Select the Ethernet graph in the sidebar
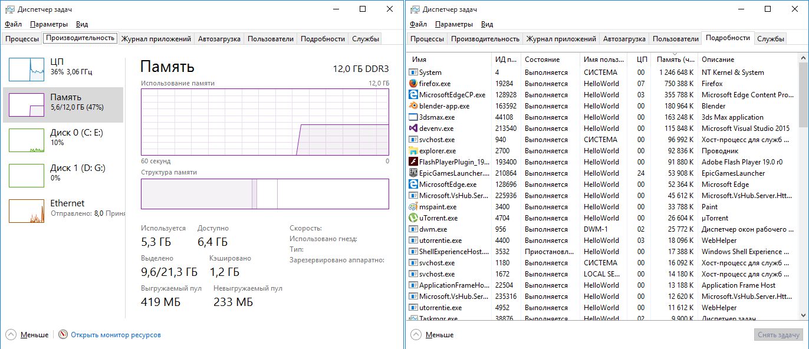Screen dimensions: 809x349 coord(27,211)
